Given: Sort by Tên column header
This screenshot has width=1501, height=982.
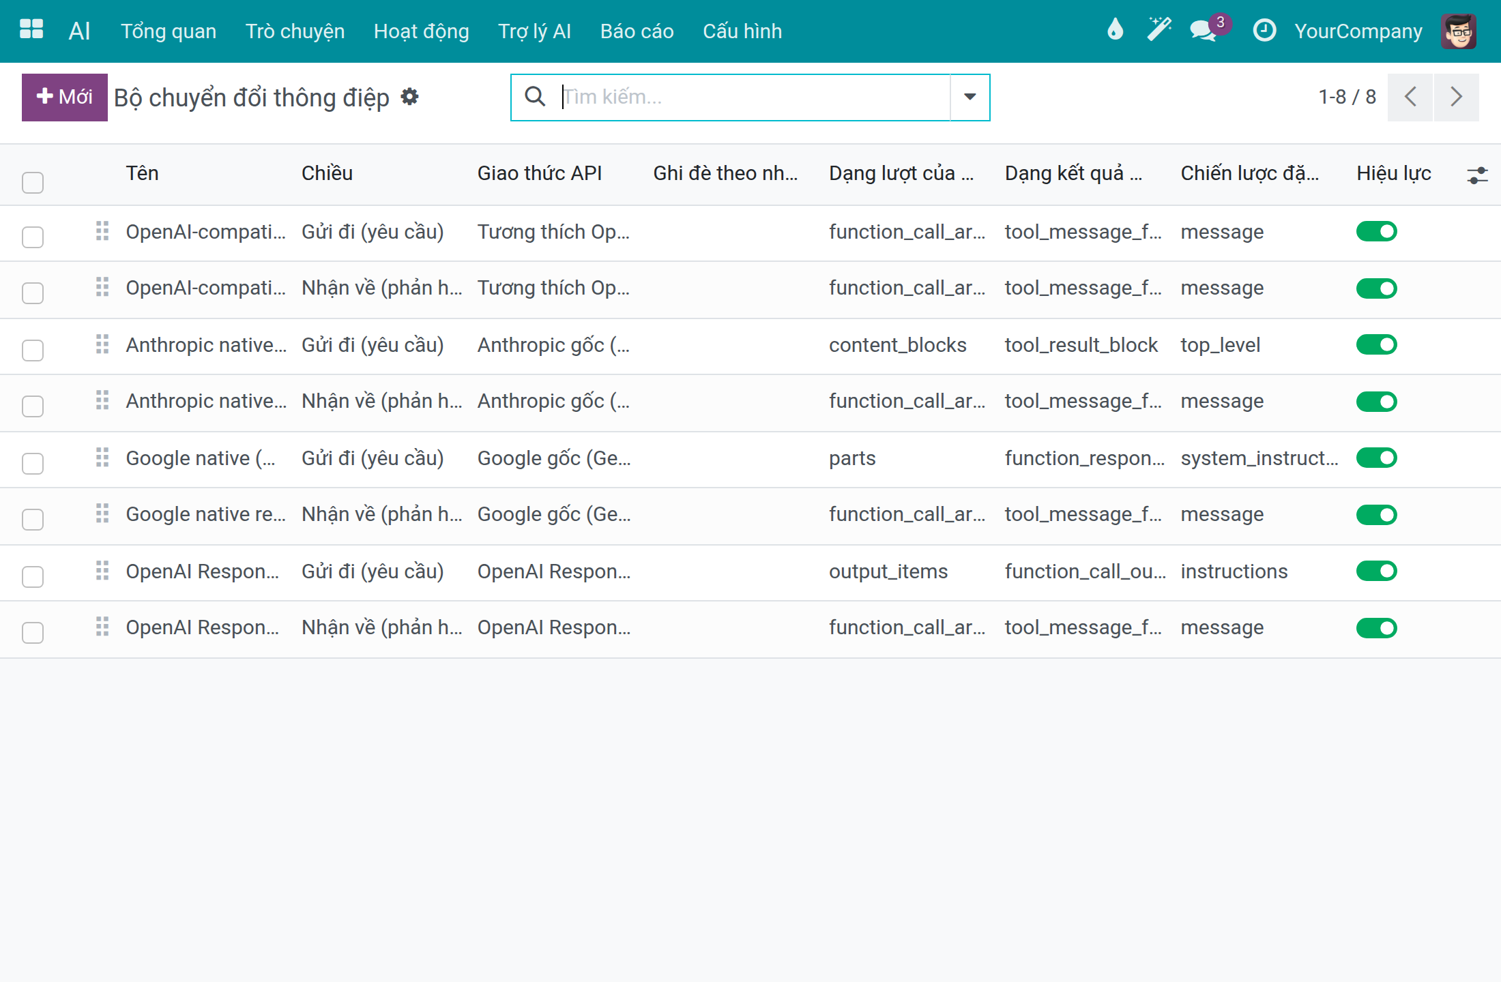Looking at the screenshot, I should 142,173.
